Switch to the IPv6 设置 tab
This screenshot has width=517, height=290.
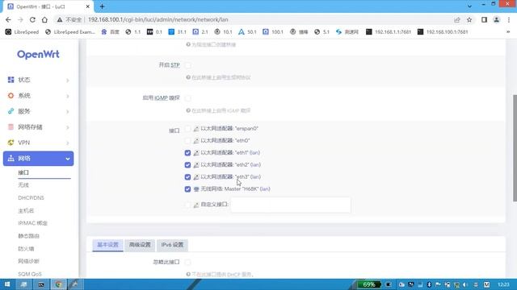pyautogui.click(x=172, y=245)
